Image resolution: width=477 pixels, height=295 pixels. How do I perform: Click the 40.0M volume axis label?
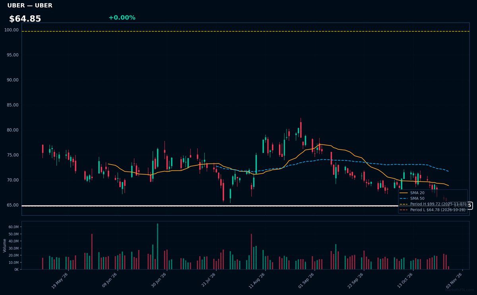[14, 241]
